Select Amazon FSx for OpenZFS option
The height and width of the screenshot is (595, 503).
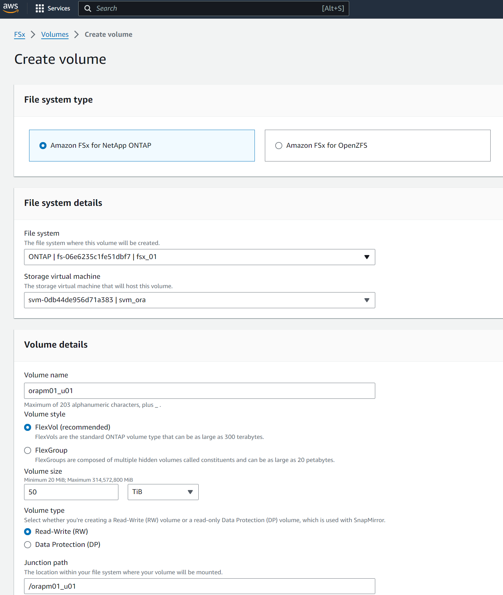pos(279,146)
